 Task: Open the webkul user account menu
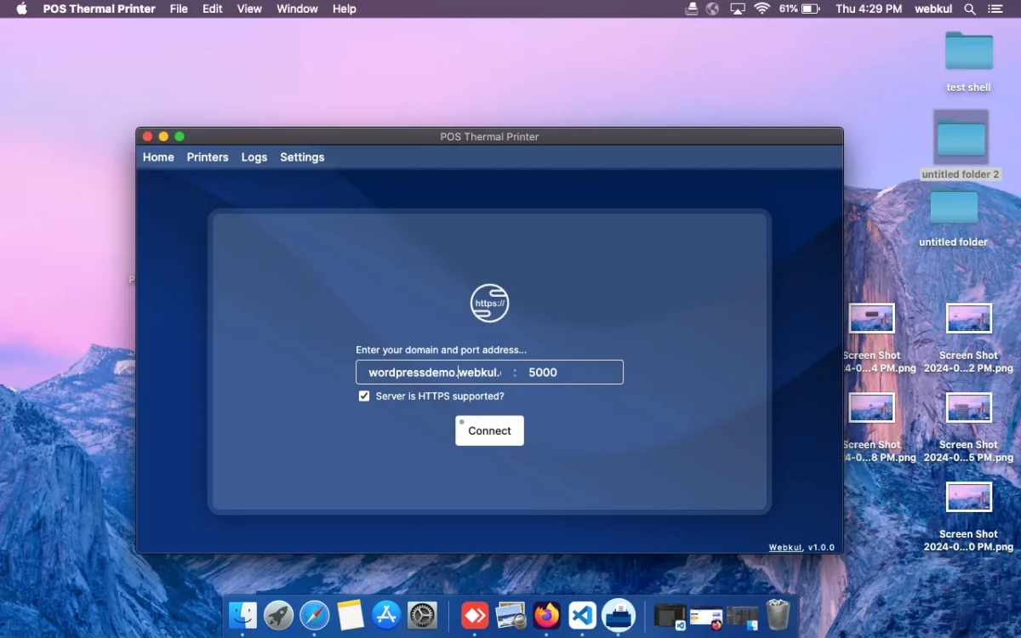coord(933,9)
